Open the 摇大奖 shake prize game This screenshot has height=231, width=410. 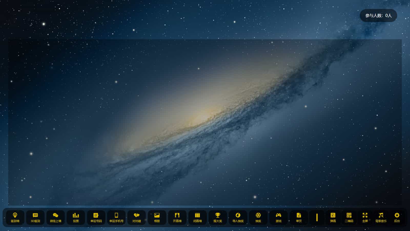coord(218,217)
